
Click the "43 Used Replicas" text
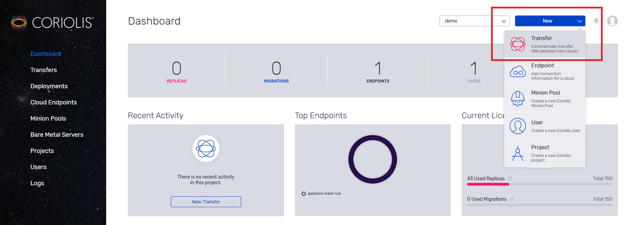click(x=486, y=179)
